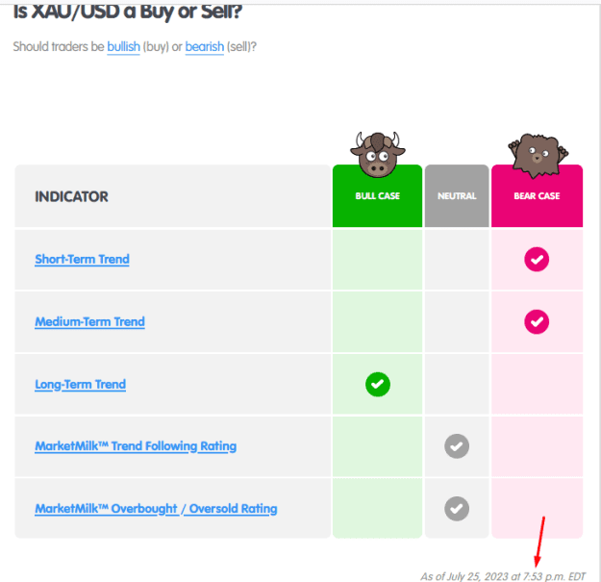Follow the bullish definition link
The width and height of the screenshot is (601, 582).
(x=123, y=47)
